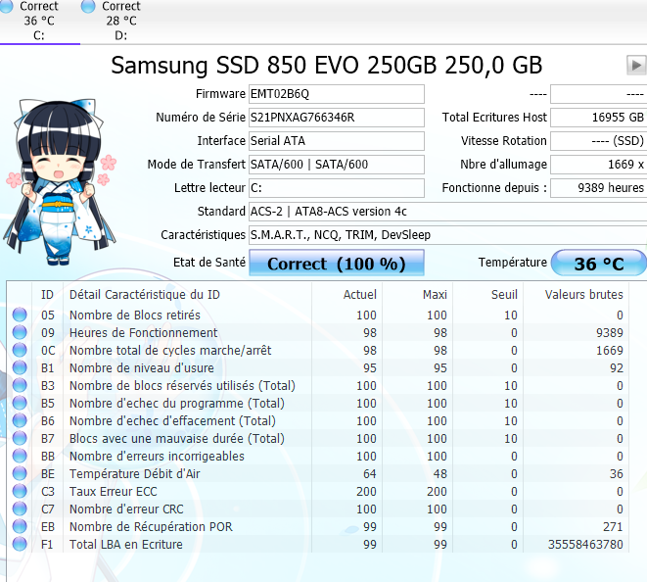The image size is (647, 582).
Task: Click the transfer mode field SATA/600
Action: (x=337, y=165)
